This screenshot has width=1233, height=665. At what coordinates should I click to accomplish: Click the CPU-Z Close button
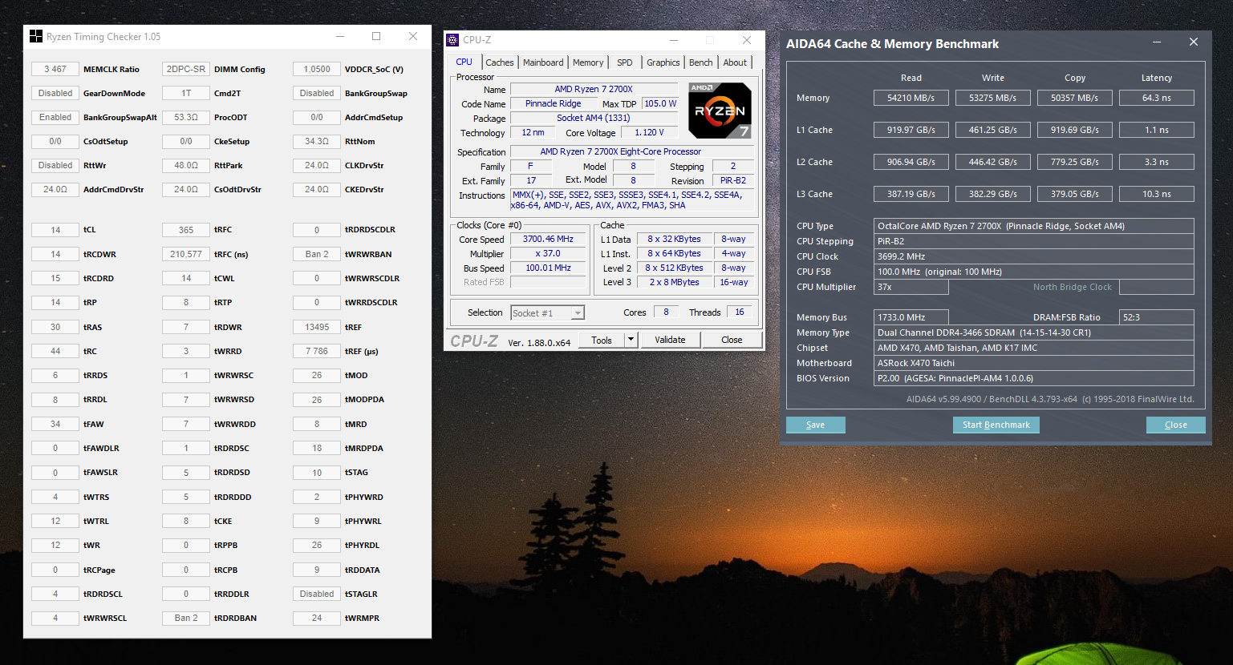point(732,340)
